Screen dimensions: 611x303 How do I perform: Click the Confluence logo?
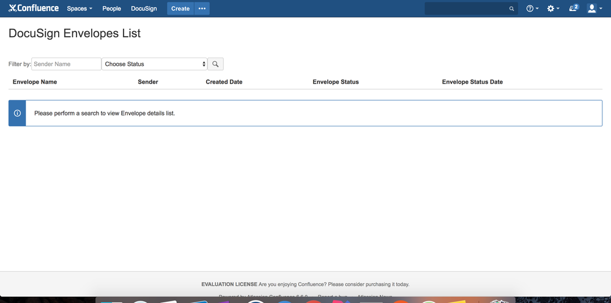coord(34,8)
